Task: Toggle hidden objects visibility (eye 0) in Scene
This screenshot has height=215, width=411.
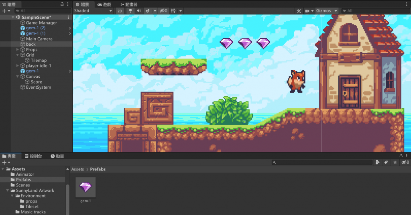Action: pos(164,11)
